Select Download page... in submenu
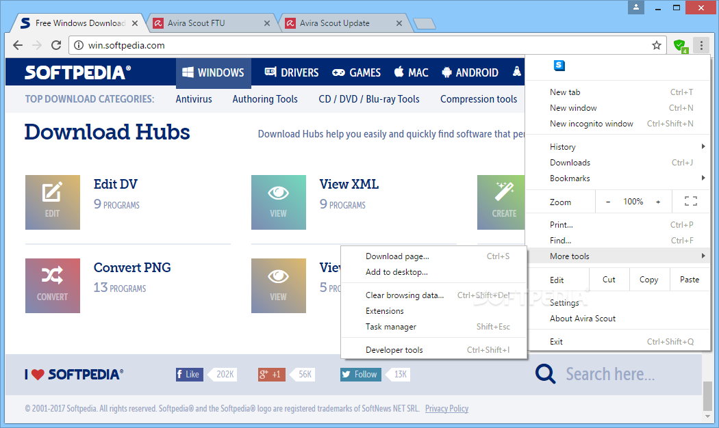Image resolution: width=719 pixels, height=428 pixels. tap(433, 256)
